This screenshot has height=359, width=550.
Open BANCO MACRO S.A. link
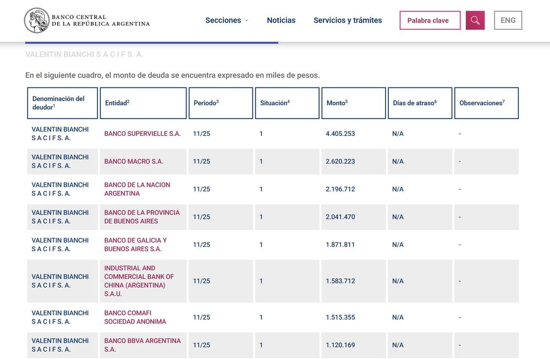coord(134,161)
